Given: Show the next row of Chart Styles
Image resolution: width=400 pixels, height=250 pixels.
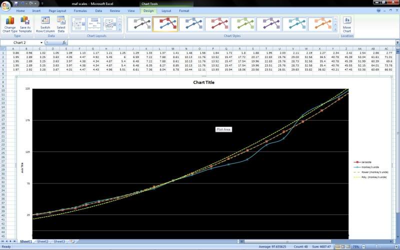Looking at the screenshot, I should click(335, 24).
